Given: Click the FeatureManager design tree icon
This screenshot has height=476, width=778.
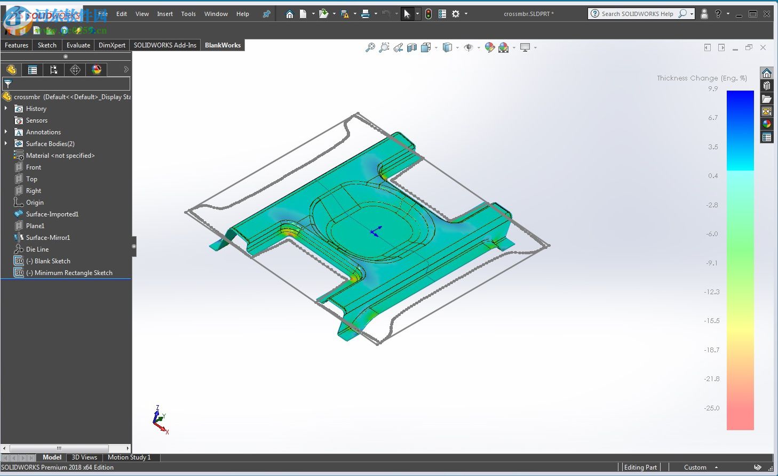Looking at the screenshot, I should 11,69.
